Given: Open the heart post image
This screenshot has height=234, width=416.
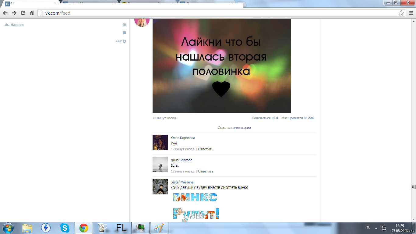Looking at the screenshot, I should click(x=222, y=66).
